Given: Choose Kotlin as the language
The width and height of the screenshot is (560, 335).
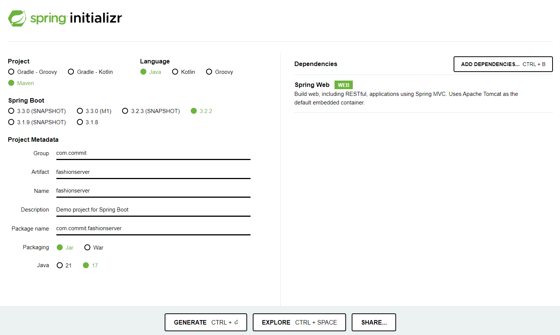Looking at the screenshot, I should pos(184,72).
